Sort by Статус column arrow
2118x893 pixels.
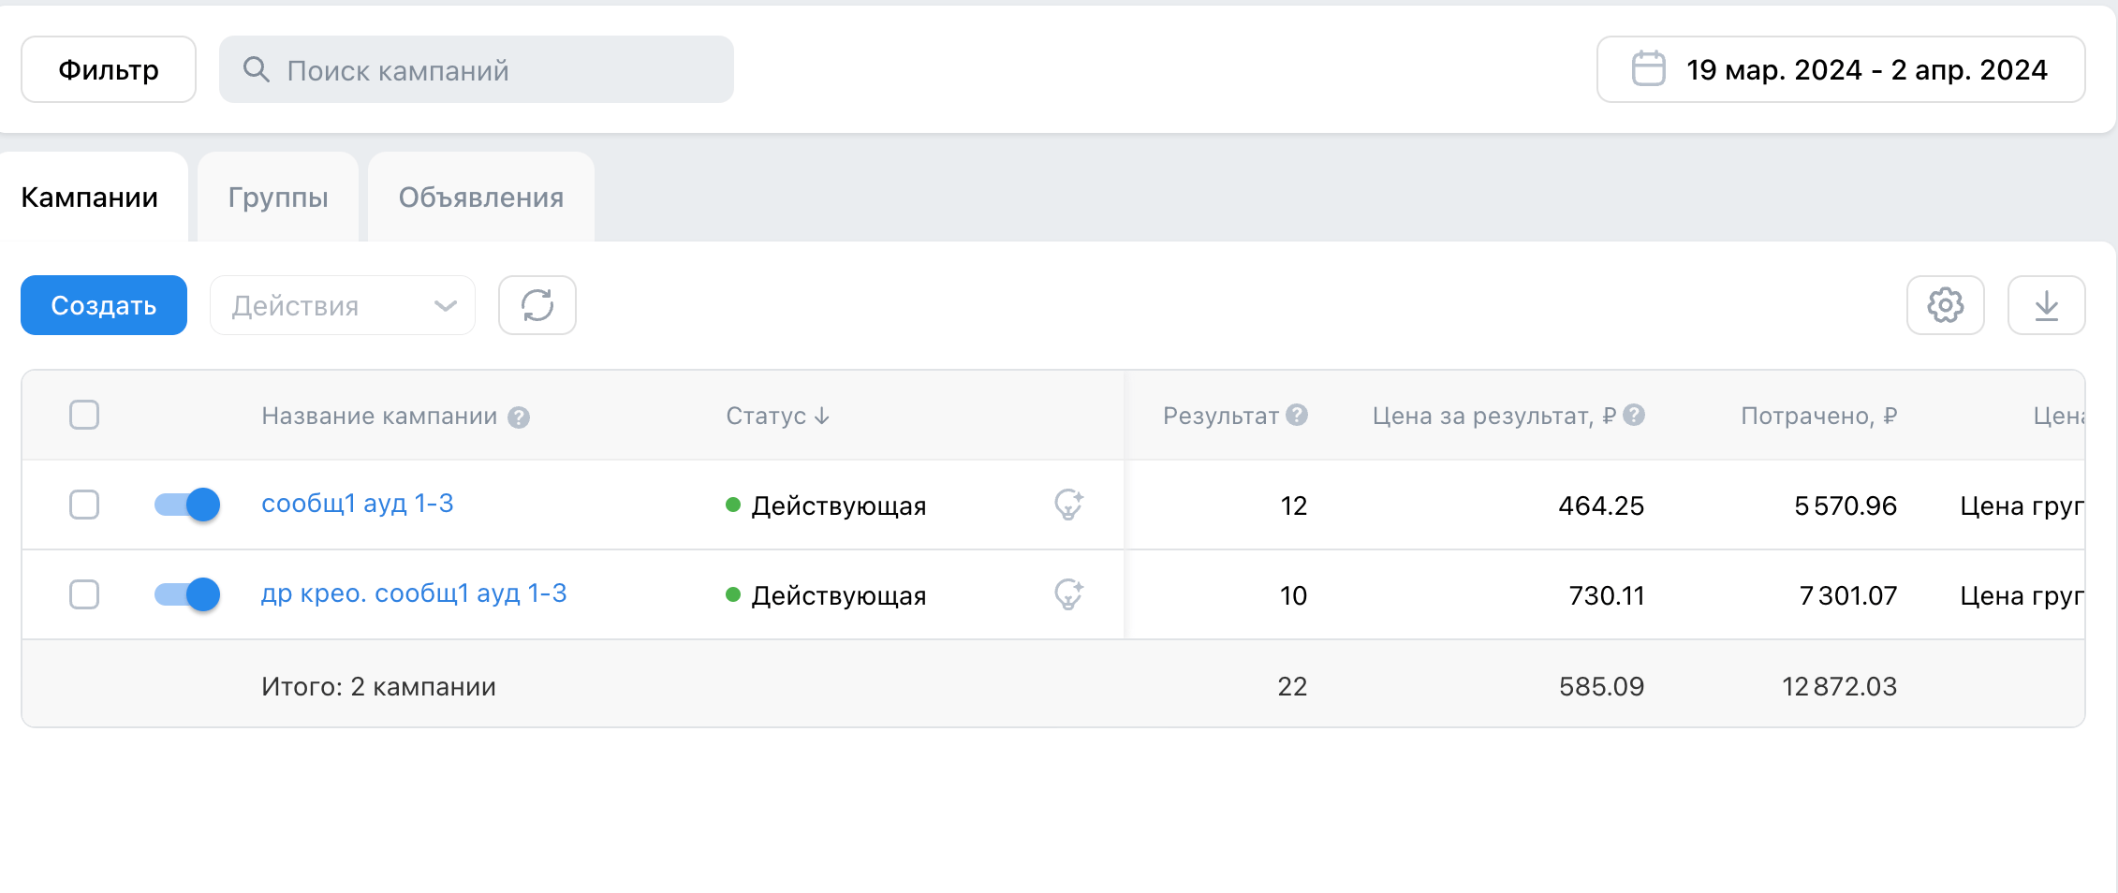tap(822, 416)
